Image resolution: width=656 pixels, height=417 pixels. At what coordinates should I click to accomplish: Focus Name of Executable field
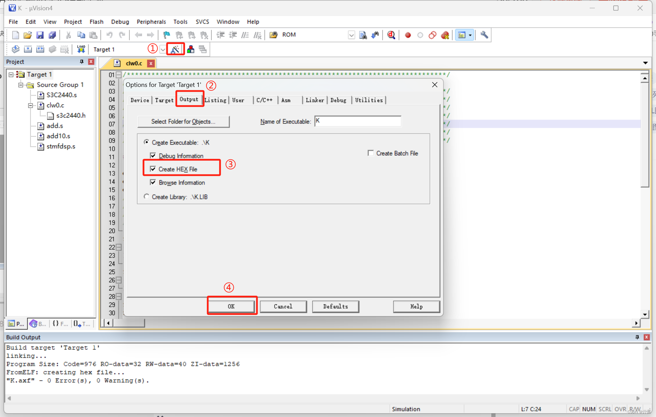click(358, 121)
